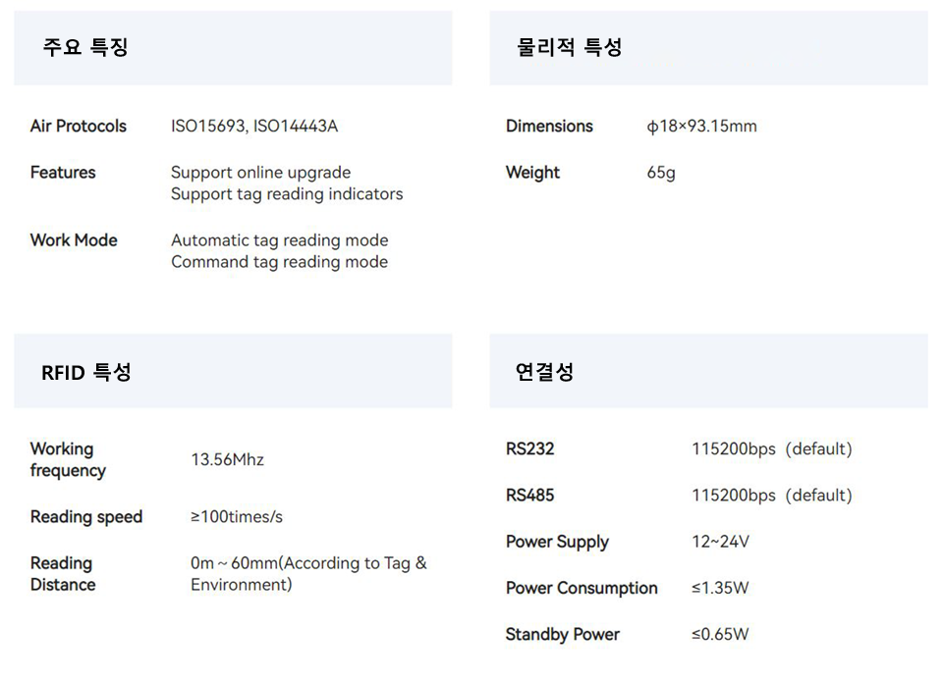Select the Command tag reading mode line
Image resolution: width=943 pixels, height=683 pixels.
click(x=279, y=262)
